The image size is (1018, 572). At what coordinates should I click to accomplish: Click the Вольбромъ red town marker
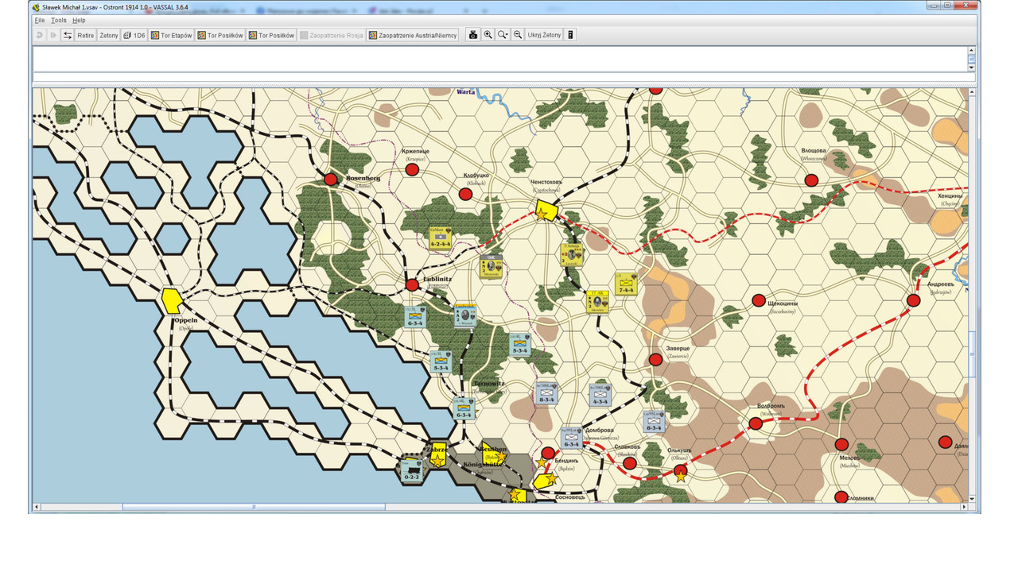[756, 423]
